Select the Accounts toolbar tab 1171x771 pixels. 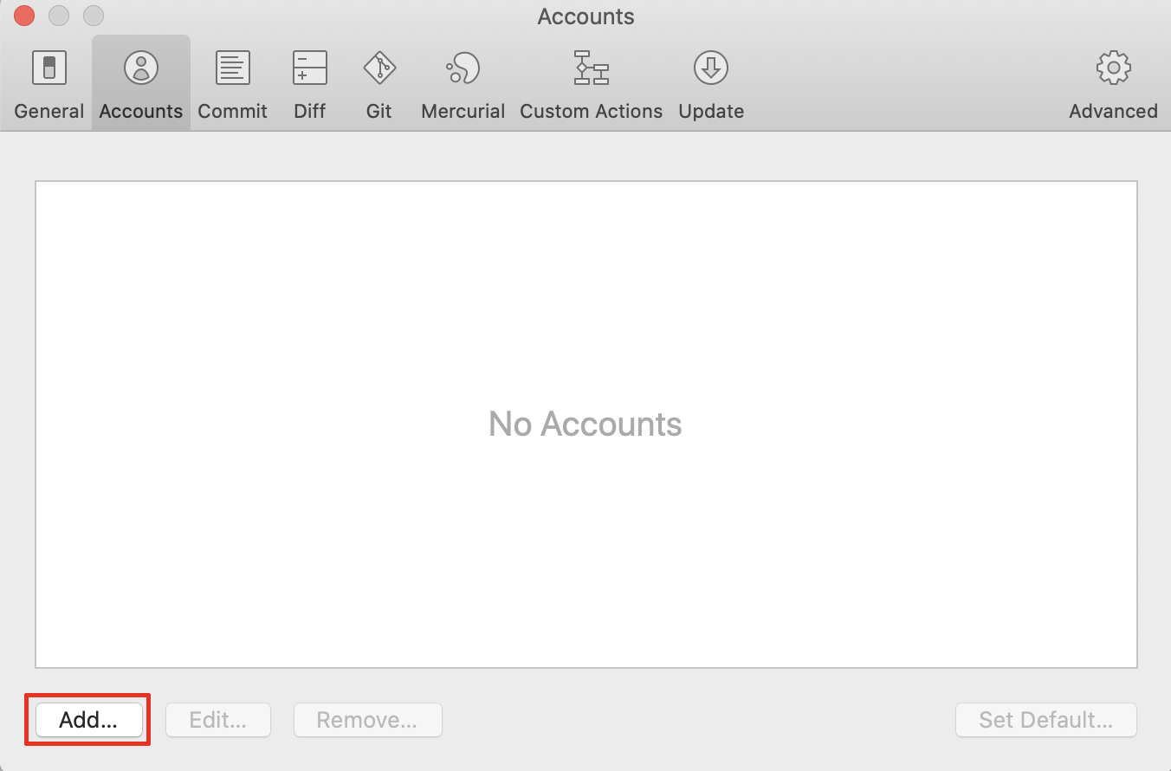coord(141,84)
